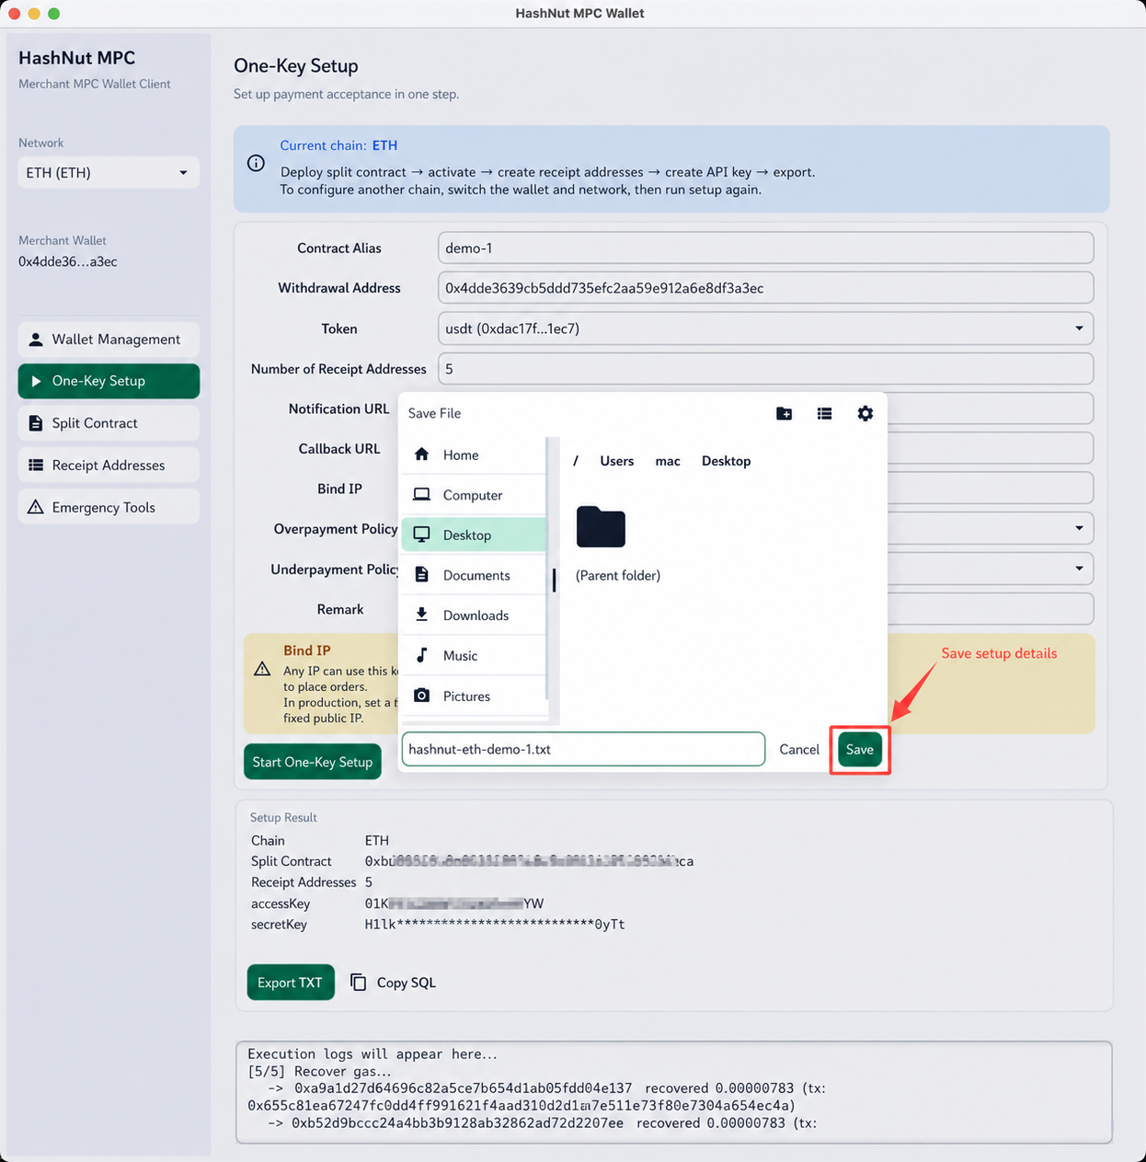
Task: Cancel the Save File dialog
Action: click(x=799, y=750)
